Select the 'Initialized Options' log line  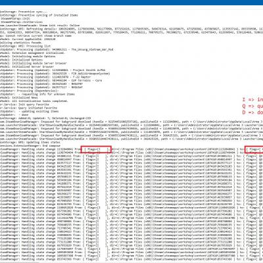click(x=21, y=60)
